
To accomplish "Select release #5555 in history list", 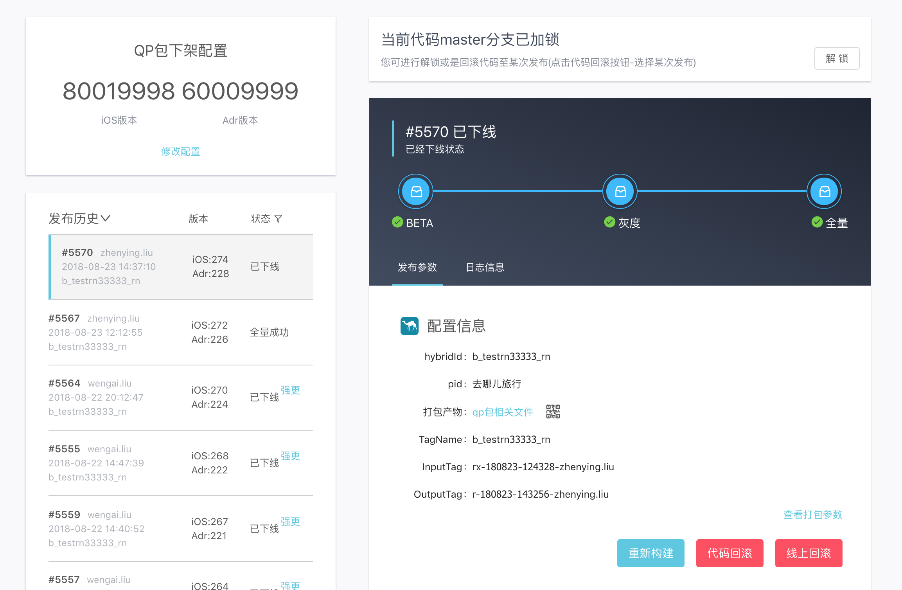I will (181, 463).
